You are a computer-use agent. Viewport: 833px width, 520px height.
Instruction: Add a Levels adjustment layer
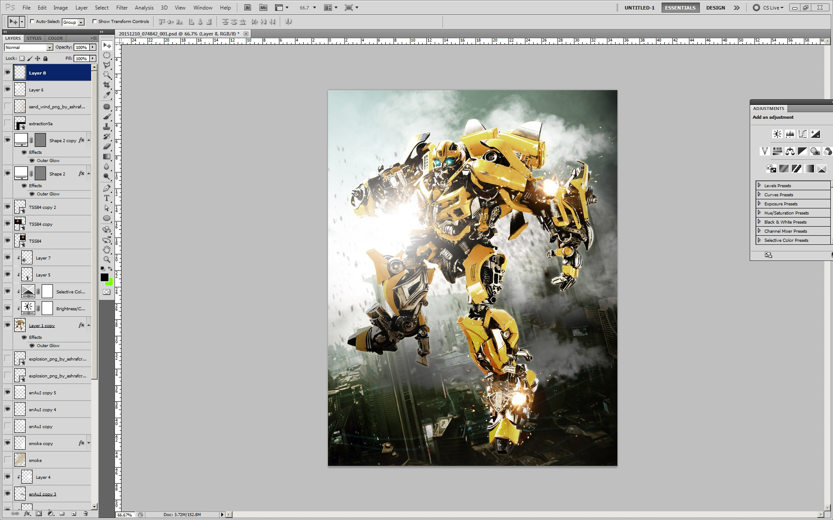(x=790, y=134)
